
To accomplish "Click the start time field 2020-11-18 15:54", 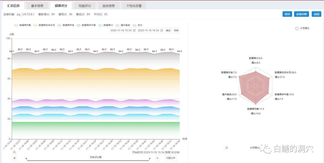I will [x=121, y=30].
